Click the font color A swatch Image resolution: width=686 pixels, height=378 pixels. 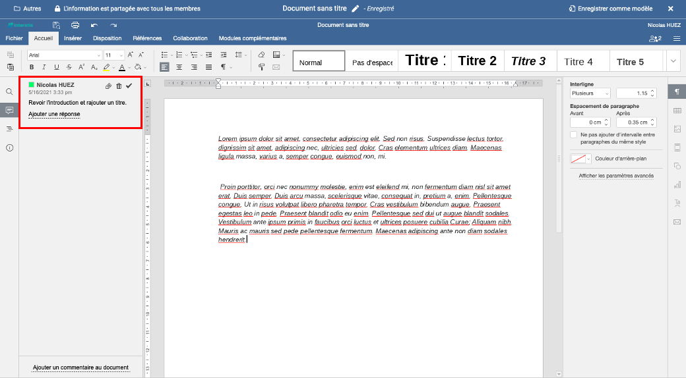122,67
